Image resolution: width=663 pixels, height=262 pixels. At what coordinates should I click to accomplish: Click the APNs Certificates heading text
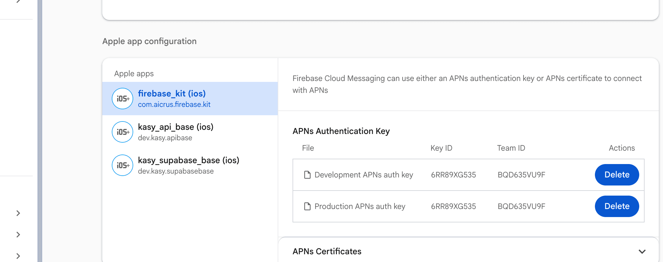327,251
